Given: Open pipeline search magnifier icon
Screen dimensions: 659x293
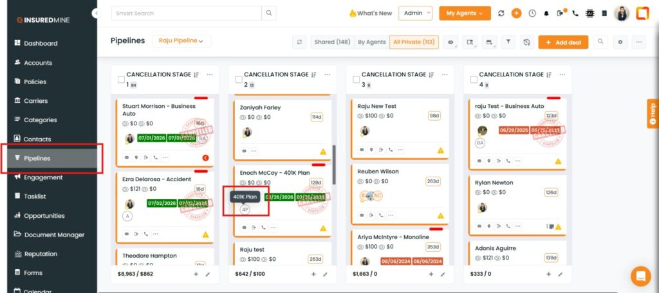Looking at the screenshot, I should coord(600,42).
